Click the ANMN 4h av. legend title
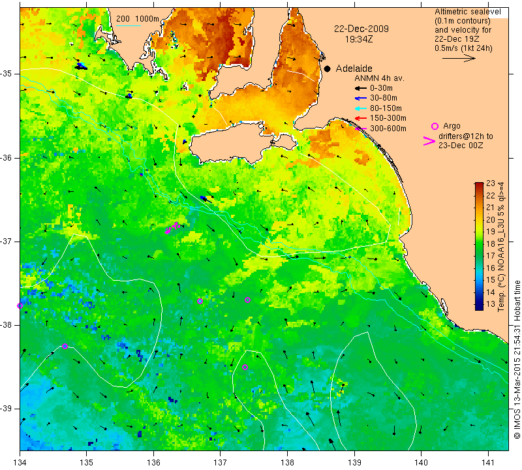Image resolution: width=522 pixels, height=470 pixels. 379,78
